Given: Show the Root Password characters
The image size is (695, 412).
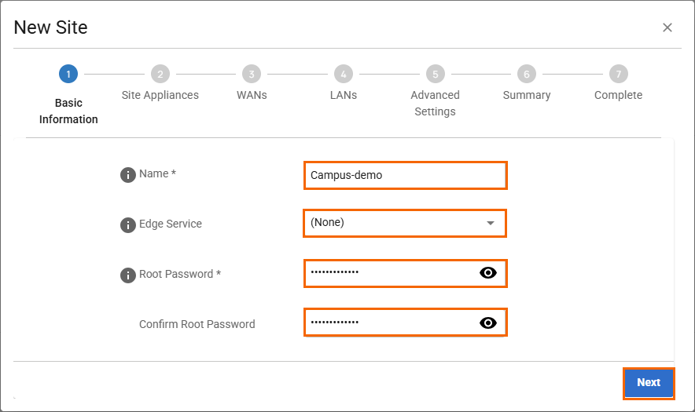Looking at the screenshot, I should (x=488, y=273).
